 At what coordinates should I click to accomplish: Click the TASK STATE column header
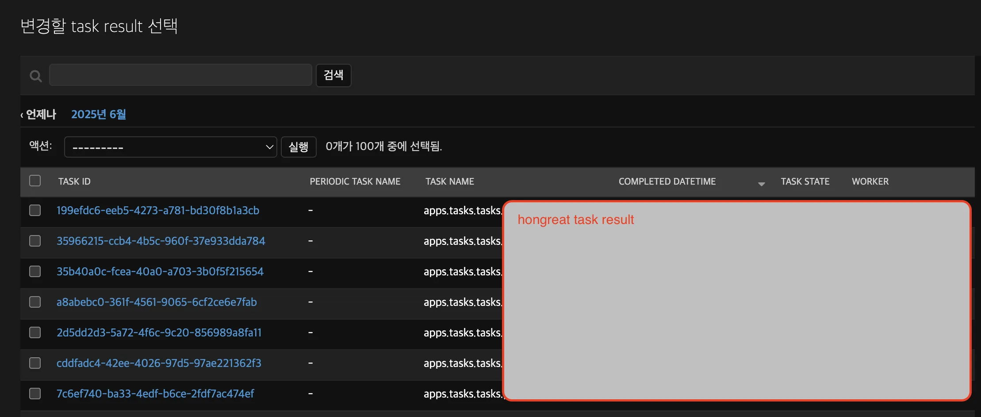[805, 181]
